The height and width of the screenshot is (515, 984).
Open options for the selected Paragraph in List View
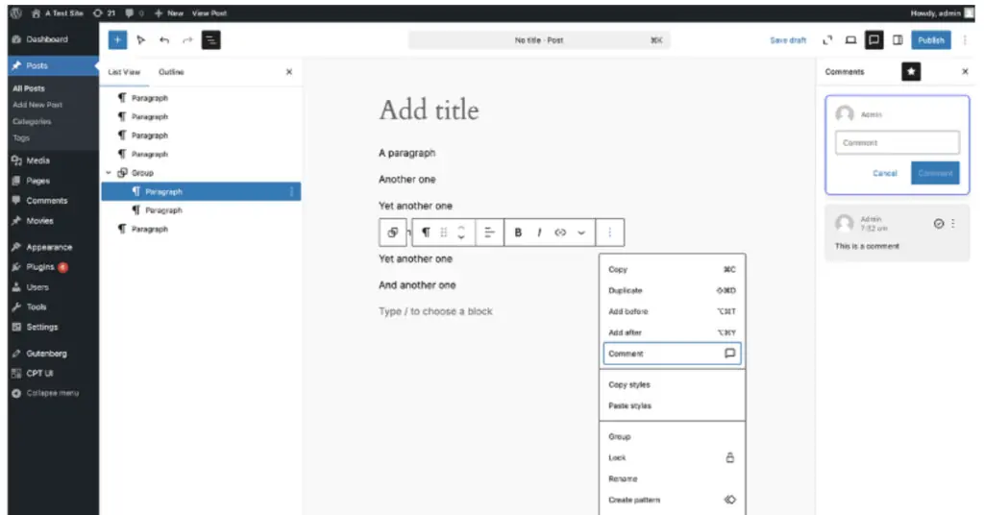(x=291, y=192)
